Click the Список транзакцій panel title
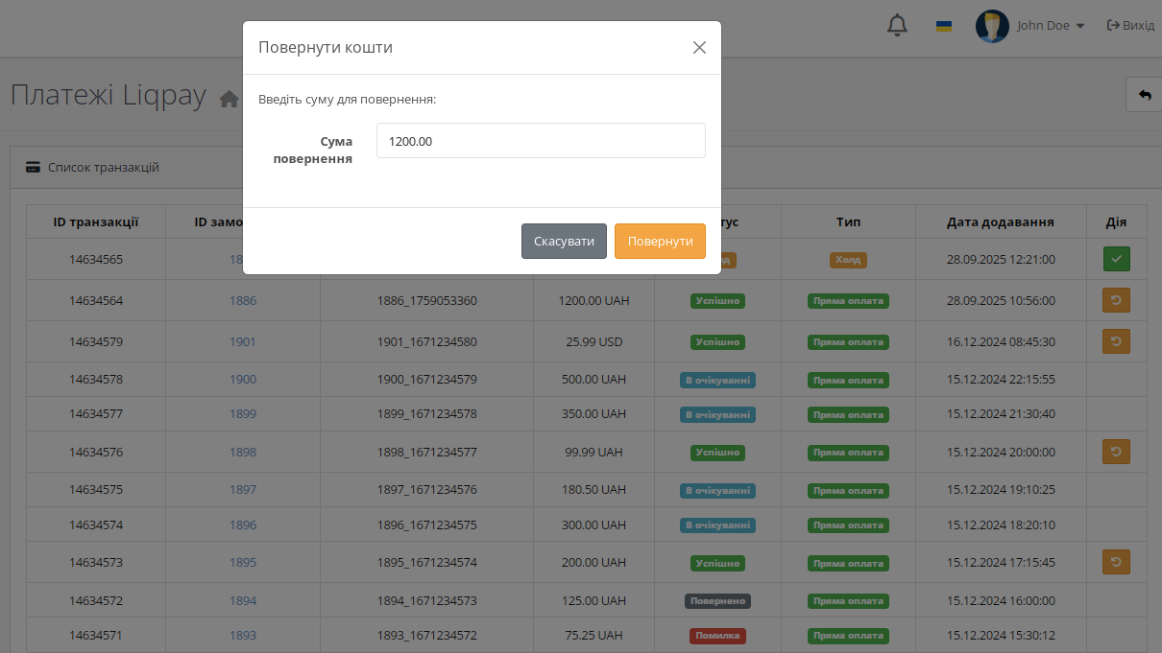This screenshot has width=1162, height=653. [104, 167]
